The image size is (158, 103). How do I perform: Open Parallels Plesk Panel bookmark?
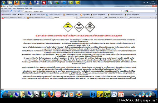click(x=9, y=15)
